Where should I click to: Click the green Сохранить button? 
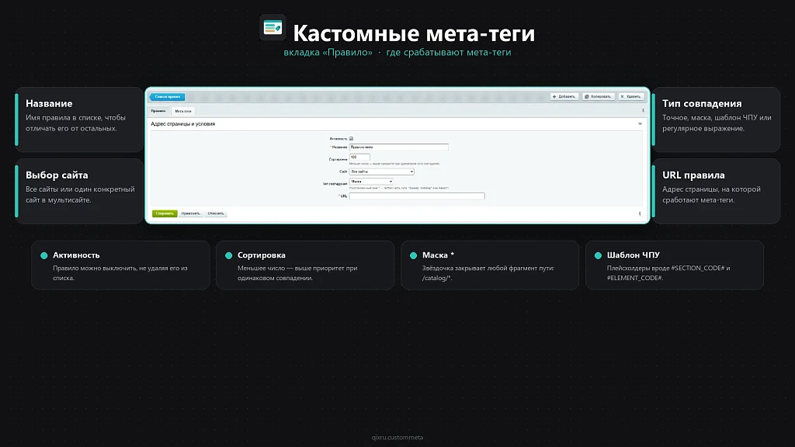[x=165, y=213]
